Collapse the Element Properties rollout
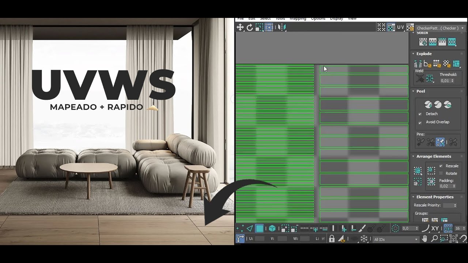Image resolution: width=468 pixels, height=263 pixels. point(414,197)
